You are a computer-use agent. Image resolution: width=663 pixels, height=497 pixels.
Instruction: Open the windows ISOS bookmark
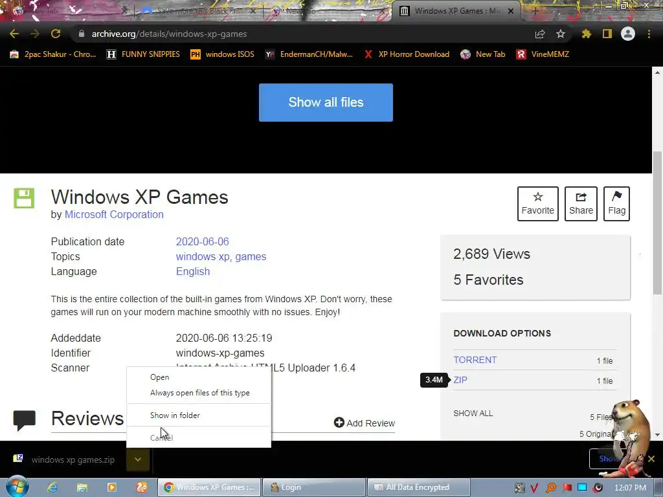[223, 54]
